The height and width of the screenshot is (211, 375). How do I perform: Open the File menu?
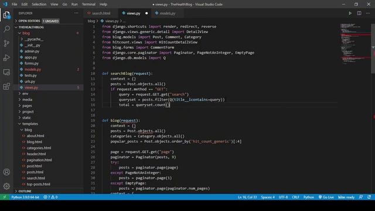tap(14, 4)
